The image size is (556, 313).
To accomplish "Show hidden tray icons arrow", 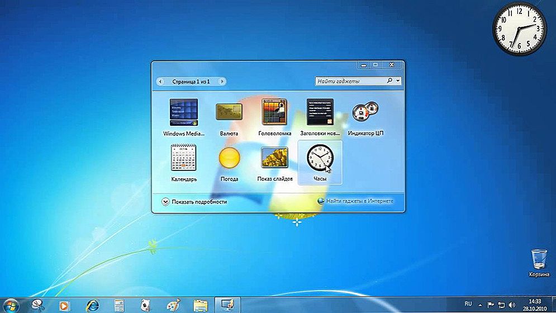I will 480,305.
